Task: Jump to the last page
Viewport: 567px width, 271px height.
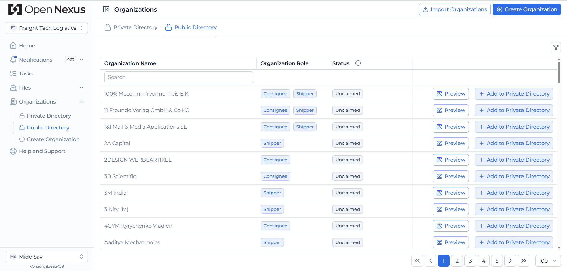Action: point(524,261)
